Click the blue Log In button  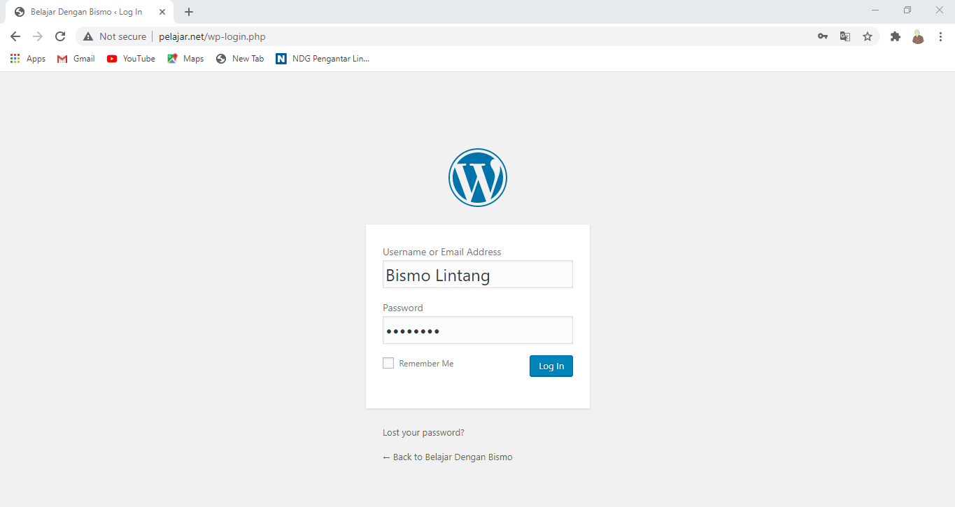click(551, 366)
